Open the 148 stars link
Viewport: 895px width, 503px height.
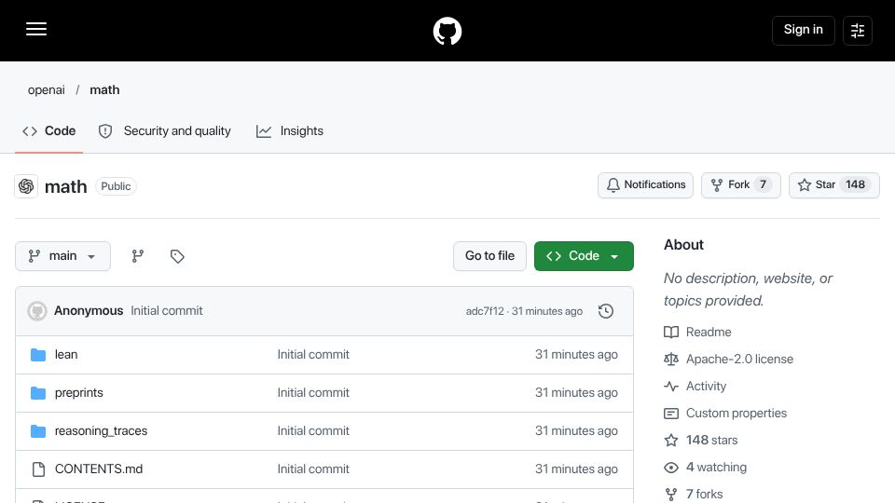(711, 441)
